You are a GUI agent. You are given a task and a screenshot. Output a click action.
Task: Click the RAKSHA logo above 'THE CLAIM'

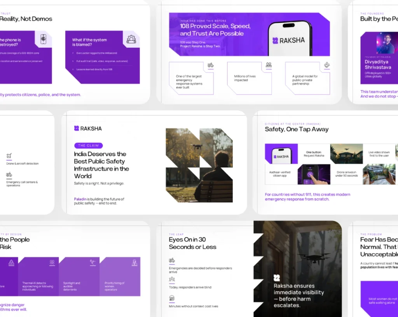(x=88, y=129)
